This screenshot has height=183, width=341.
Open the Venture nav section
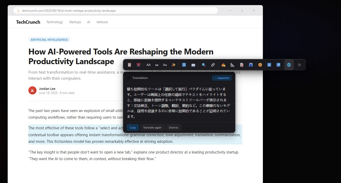pyautogui.click(x=102, y=22)
